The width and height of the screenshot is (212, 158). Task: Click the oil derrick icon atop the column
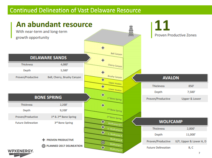coord(131,31)
